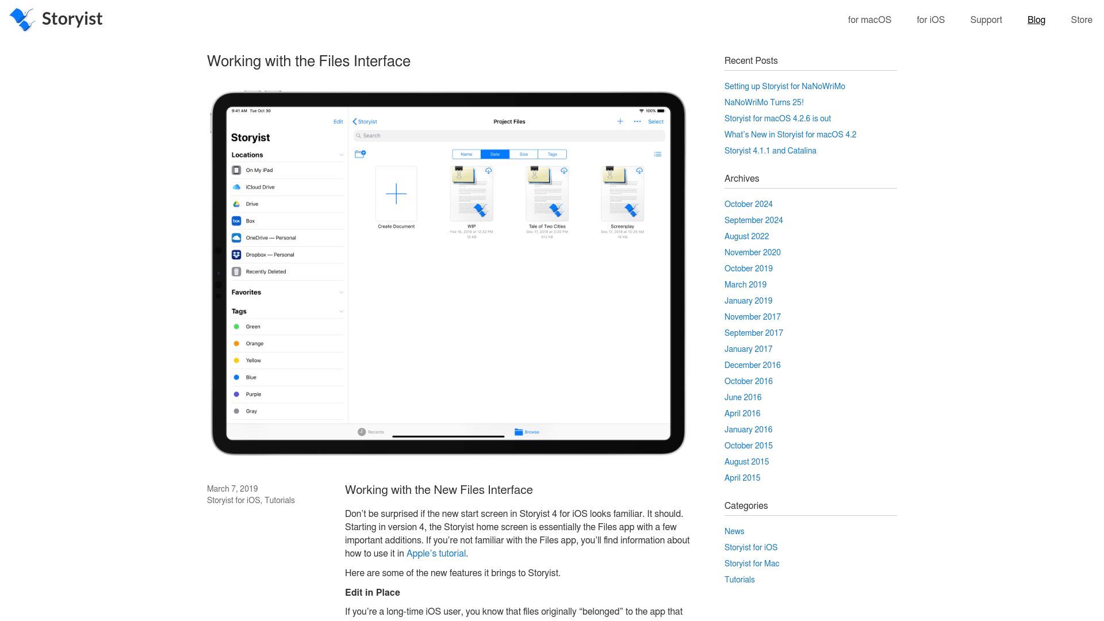Open the Store menu item

point(1081,20)
